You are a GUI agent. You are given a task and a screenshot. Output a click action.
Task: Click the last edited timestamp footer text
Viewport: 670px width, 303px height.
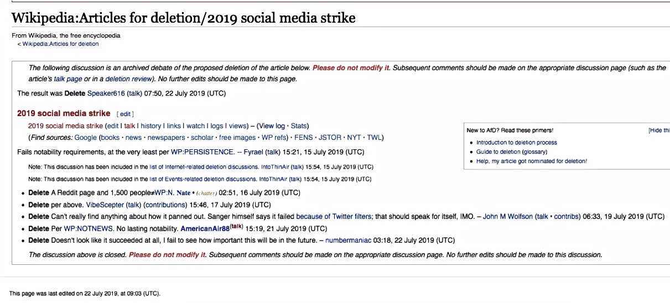point(85,293)
